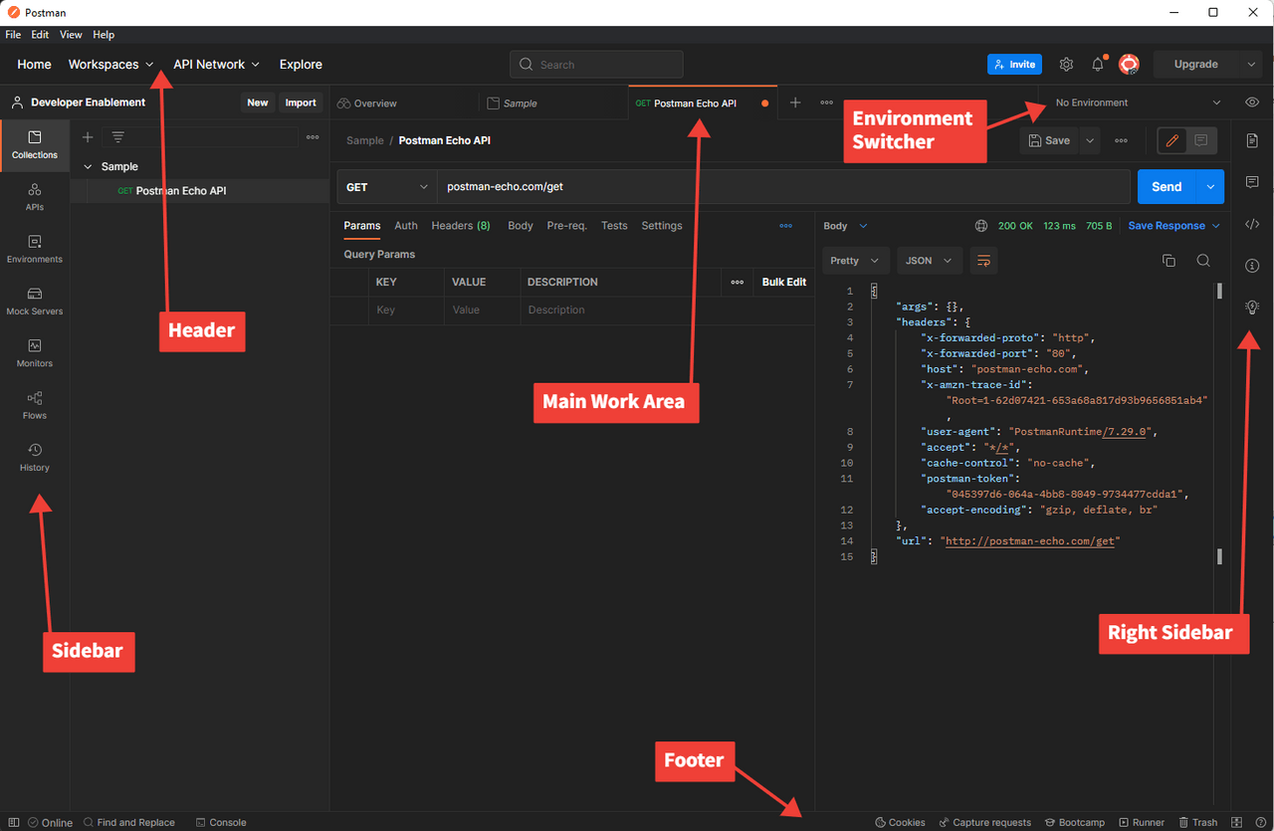
Task: Open the Workspaces dropdown
Action: (110, 64)
